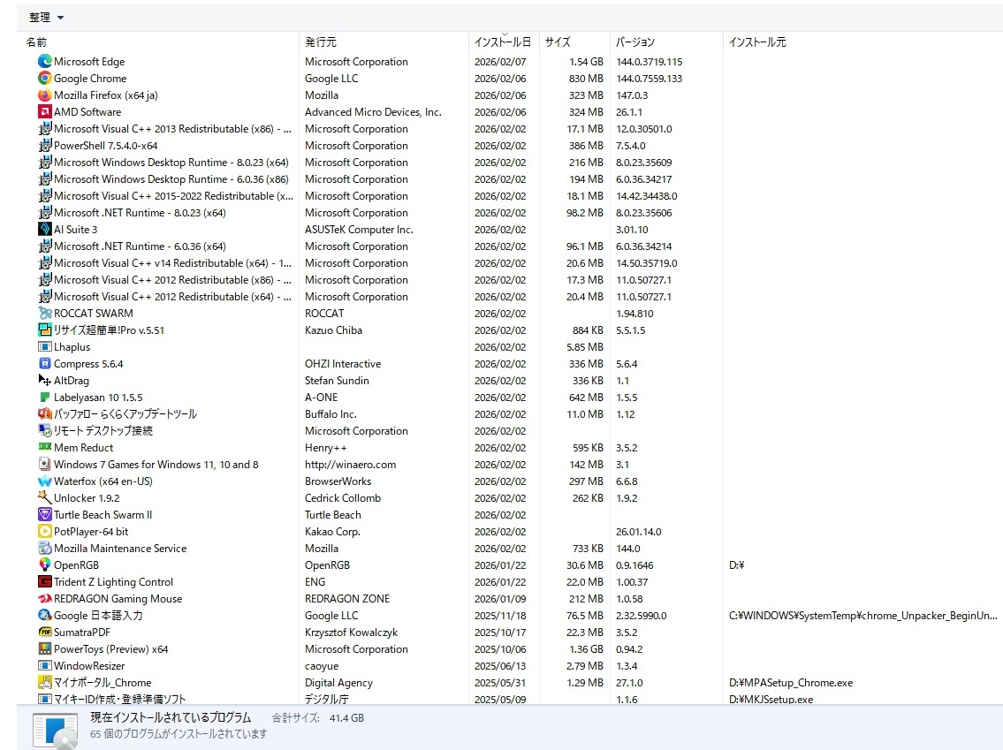Click publisher OHZI Interactive
This screenshot has height=750, width=1003.
click(x=343, y=363)
